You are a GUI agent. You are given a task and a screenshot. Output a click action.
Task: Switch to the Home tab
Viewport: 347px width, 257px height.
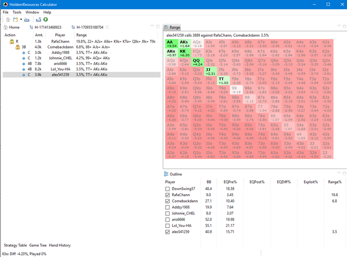click(12, 27)
